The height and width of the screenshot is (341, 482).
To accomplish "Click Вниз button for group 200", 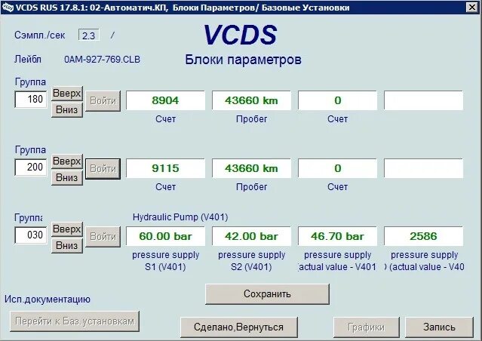I will [67, 178].
